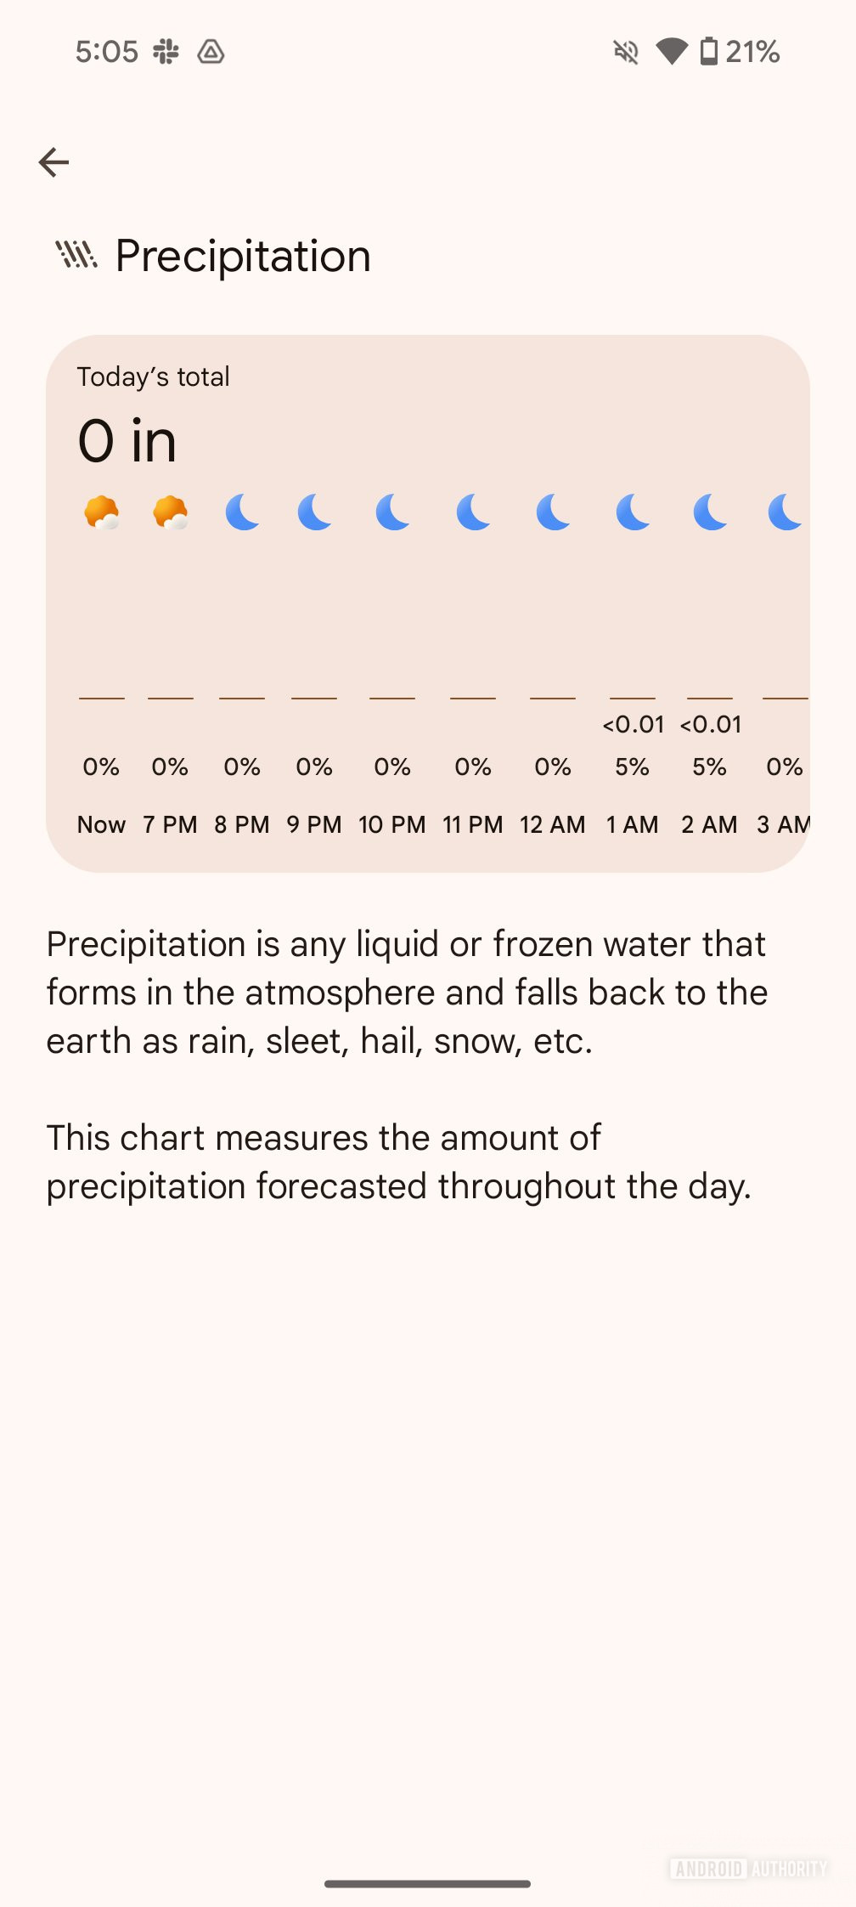The width and height of the screenshot is (856, 1907).
Task: Tap the Wi-Fi signal icon in status bar
Action: tap(672, 52)
